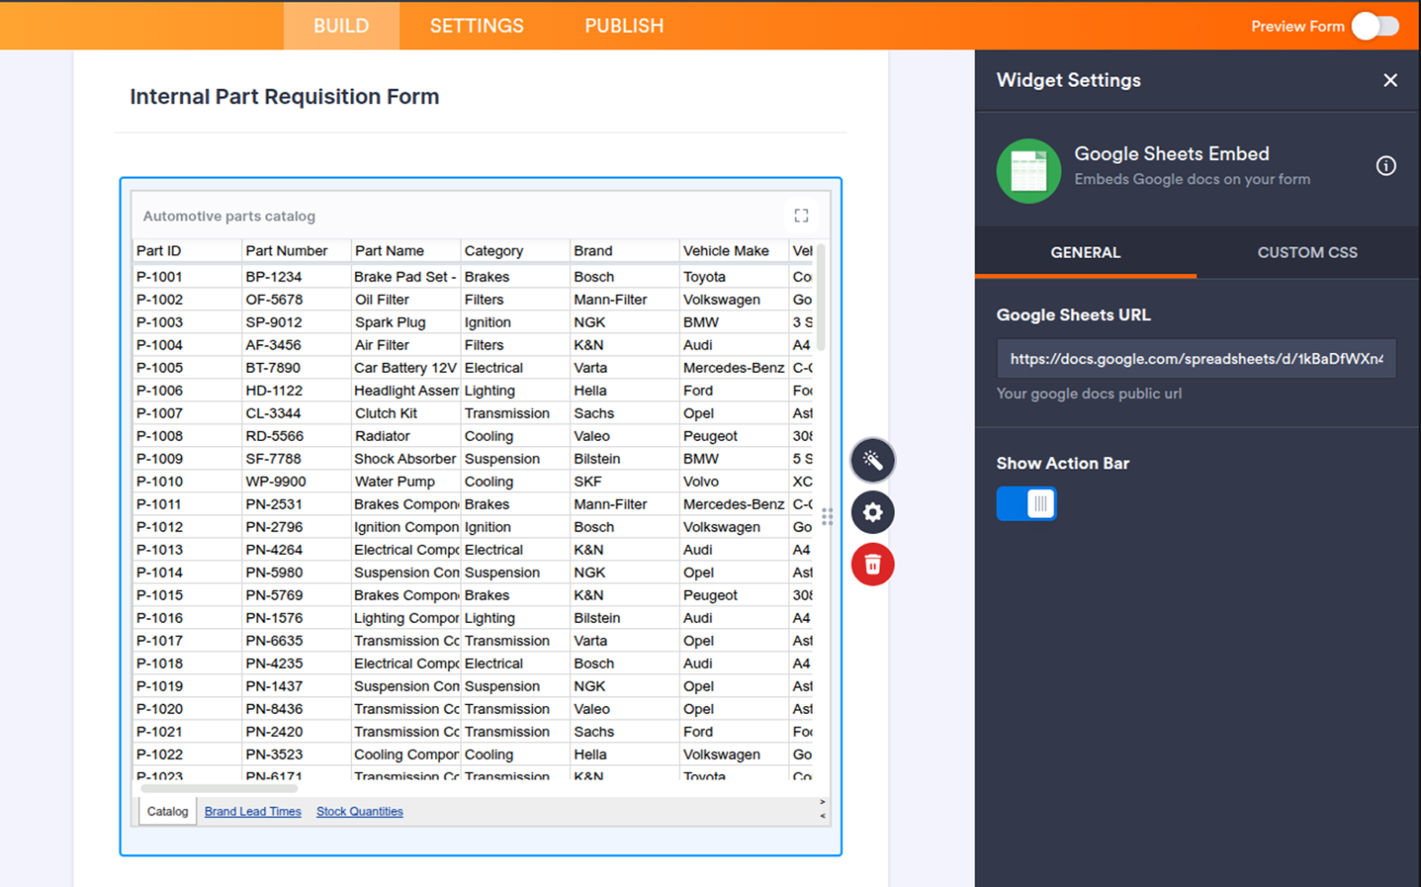Select the Volvo cell

click(x=734, y=482)
